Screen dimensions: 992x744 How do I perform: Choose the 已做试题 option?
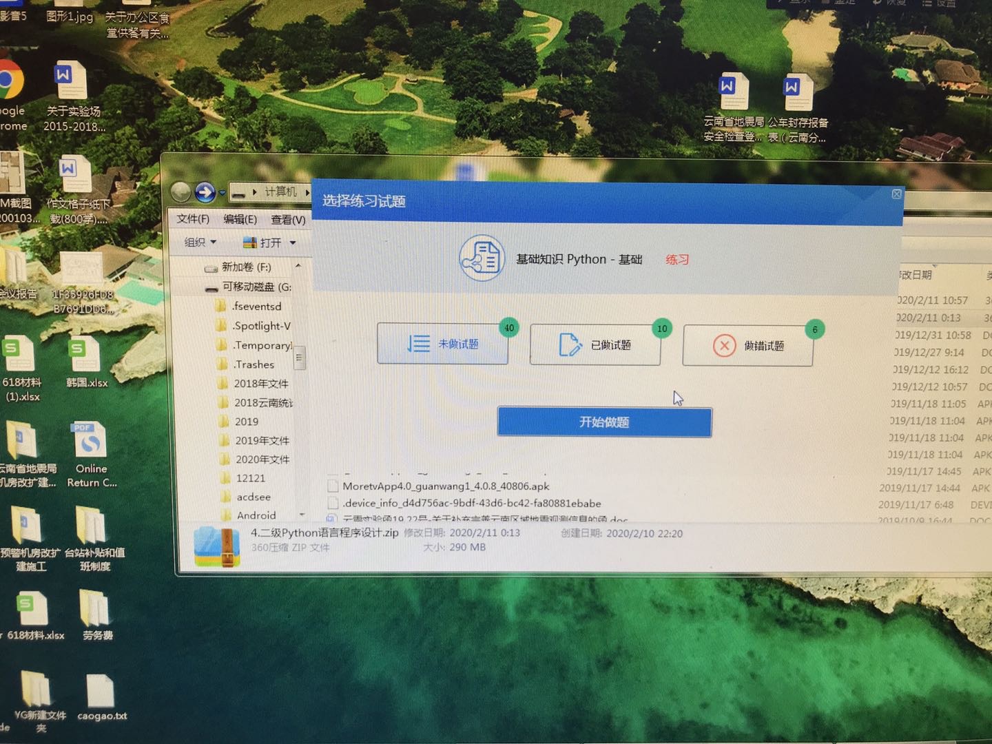[x=595, y=344]
